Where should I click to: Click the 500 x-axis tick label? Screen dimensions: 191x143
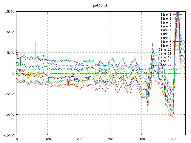(x=173, y=139)
